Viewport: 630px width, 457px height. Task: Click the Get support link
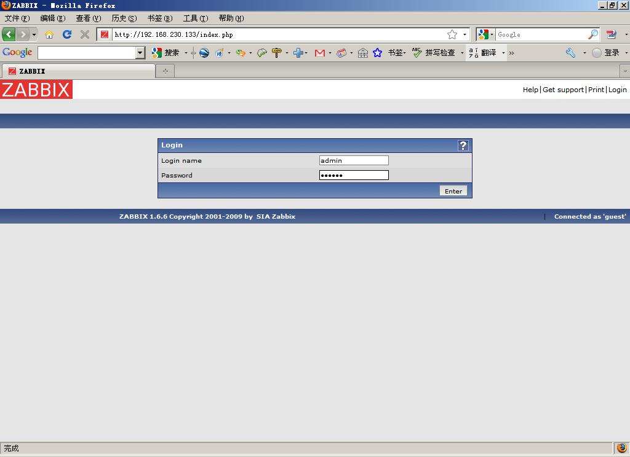tap(563, 90)
